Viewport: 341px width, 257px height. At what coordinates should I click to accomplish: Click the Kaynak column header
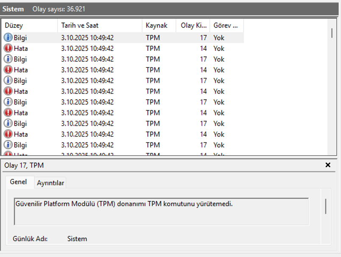tap(159, 25)
